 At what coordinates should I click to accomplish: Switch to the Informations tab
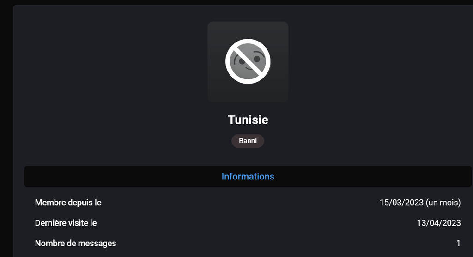(248, 177)
